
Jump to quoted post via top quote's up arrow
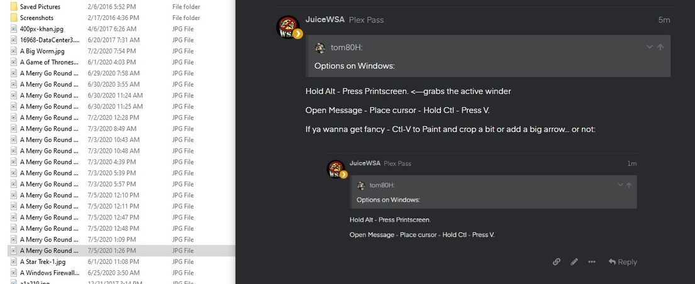tap(660, 47)
